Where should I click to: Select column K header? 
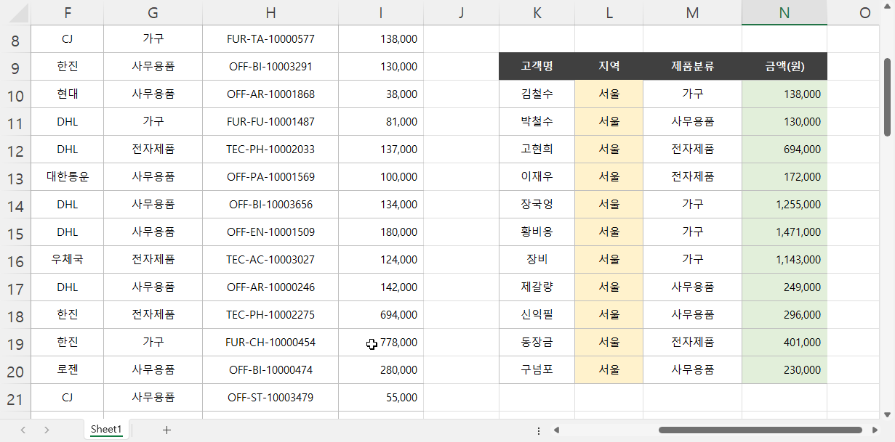click(x=537, y=12)
